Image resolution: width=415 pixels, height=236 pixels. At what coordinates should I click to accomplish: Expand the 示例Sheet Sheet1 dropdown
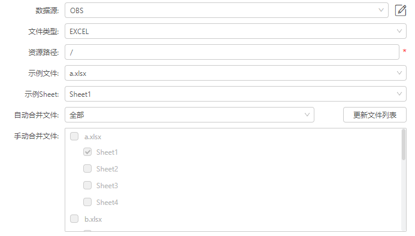[x=235, y=94]
